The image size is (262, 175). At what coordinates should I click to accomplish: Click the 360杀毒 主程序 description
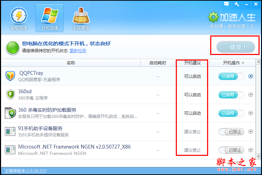[33, 98]
